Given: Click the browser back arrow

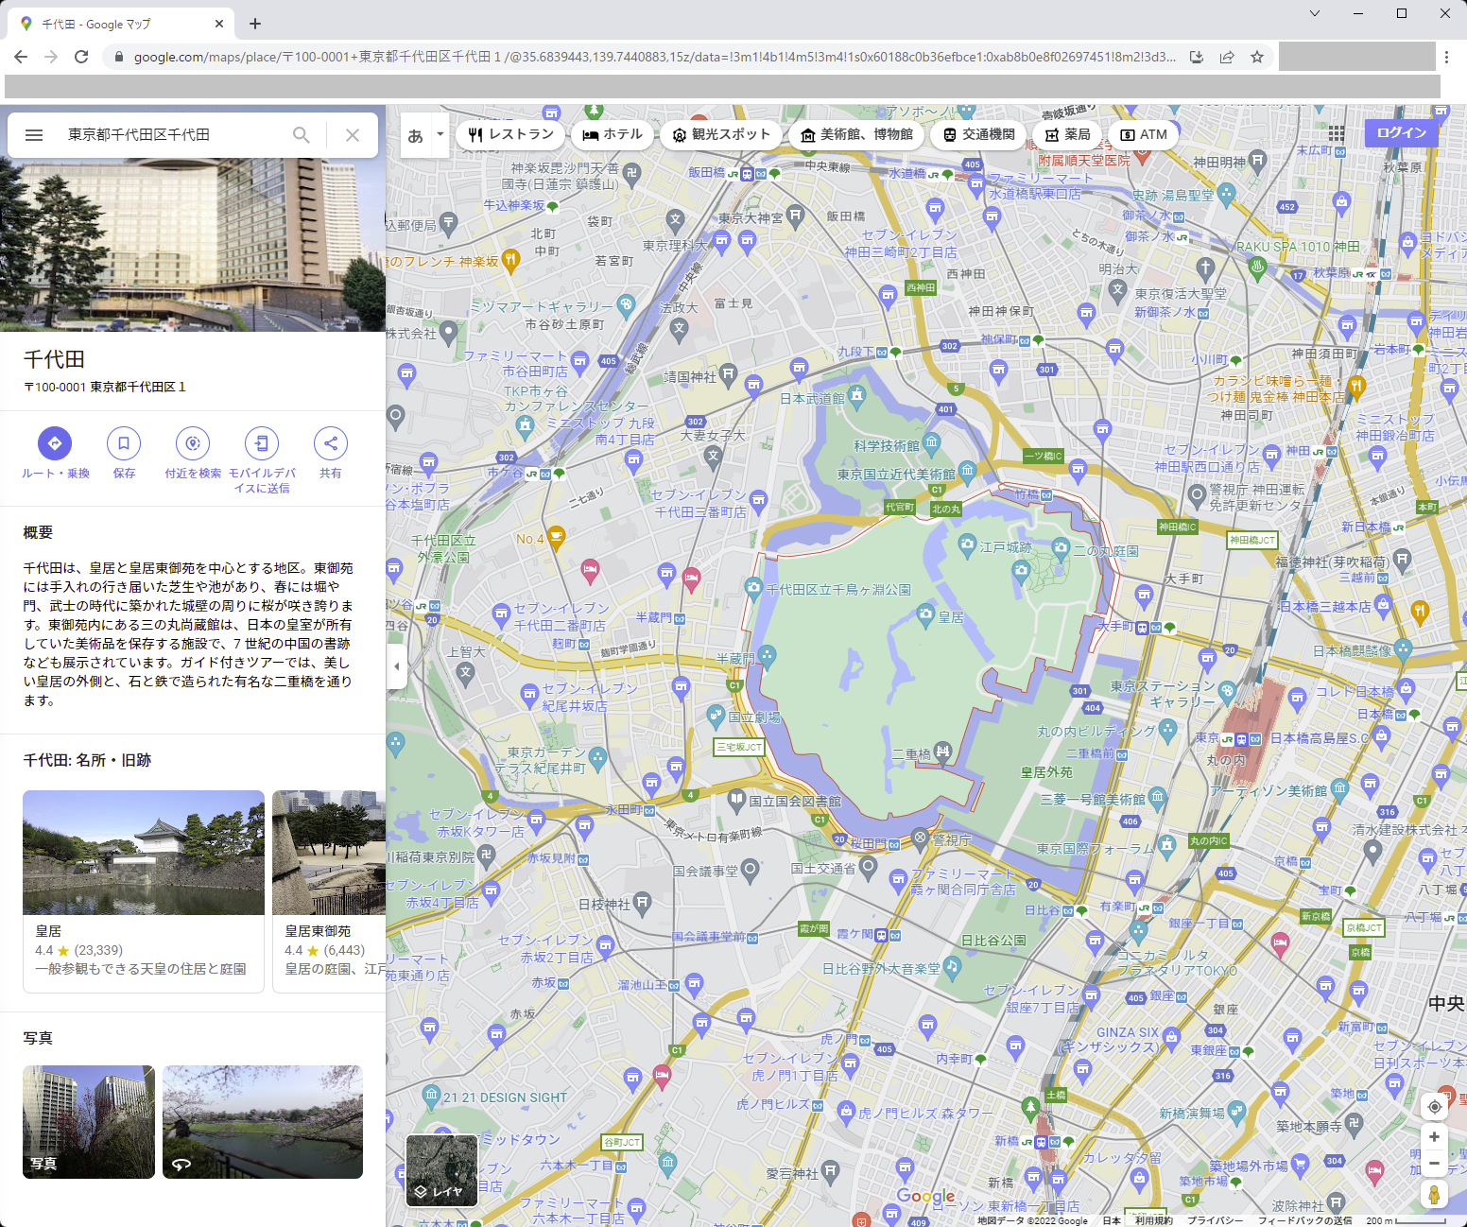Looking at the screenshot, I should 21,57.
